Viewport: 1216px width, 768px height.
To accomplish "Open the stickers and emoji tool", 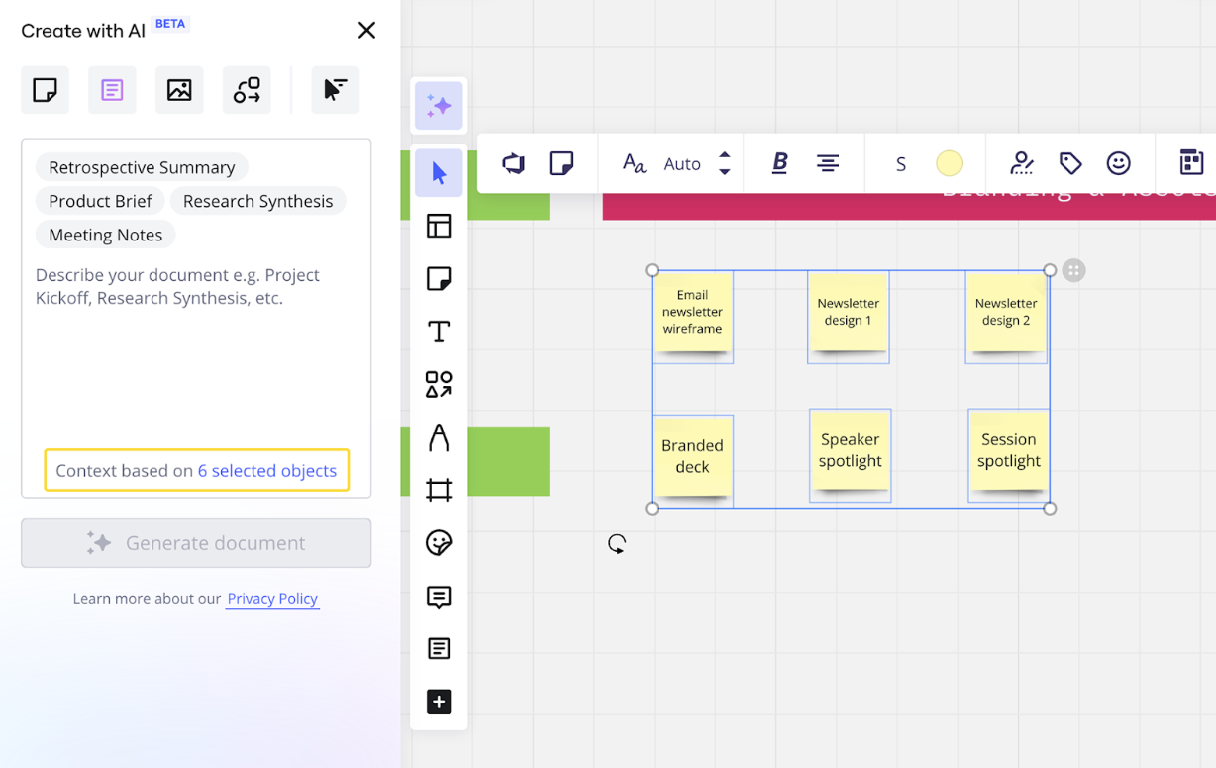I will [439, 542].
